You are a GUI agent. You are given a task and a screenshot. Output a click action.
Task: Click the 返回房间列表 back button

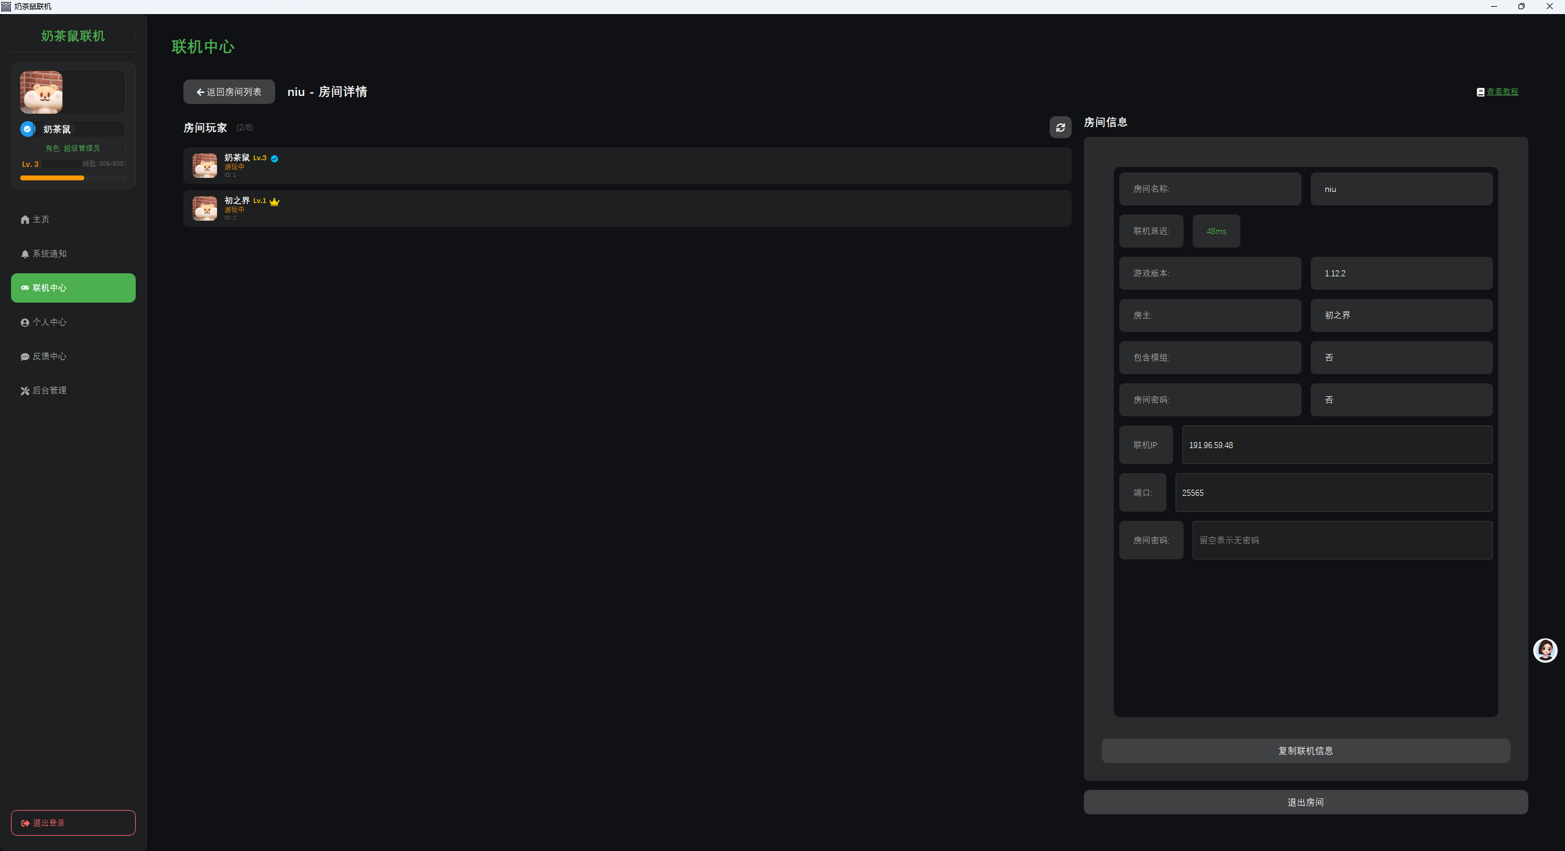(229, 92)
